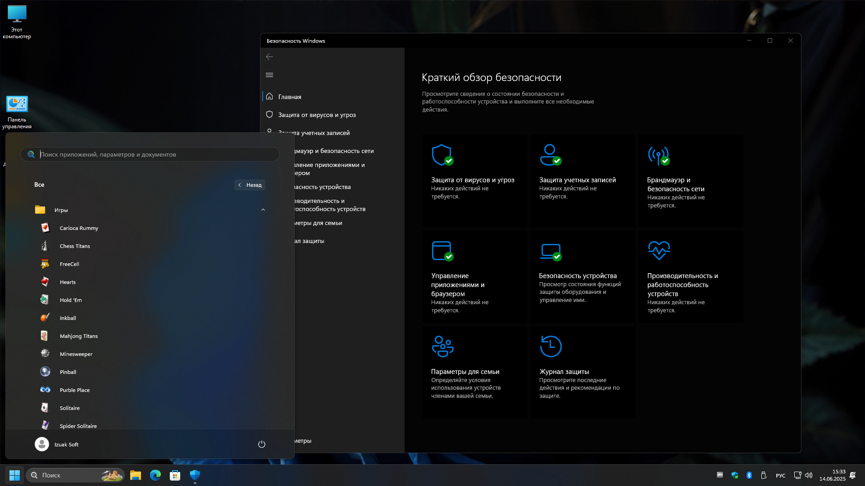Open the Безопасность устройства tile title
Image resolution: width=865 pixels, height=486 pixels.
578,276
